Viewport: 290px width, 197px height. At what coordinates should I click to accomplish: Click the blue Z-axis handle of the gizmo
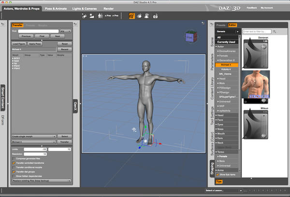pyautogui.click(x=140, y=147)
